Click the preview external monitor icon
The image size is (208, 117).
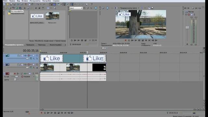click(108, 8)
